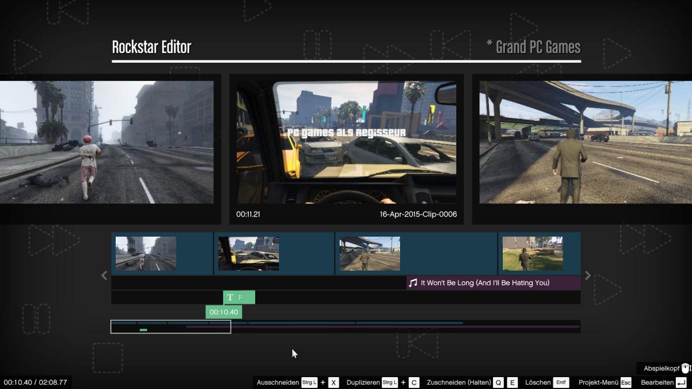692x389 pixels.
Task: Select the third timeline clip under the overpass
Action: coord(416,253)
